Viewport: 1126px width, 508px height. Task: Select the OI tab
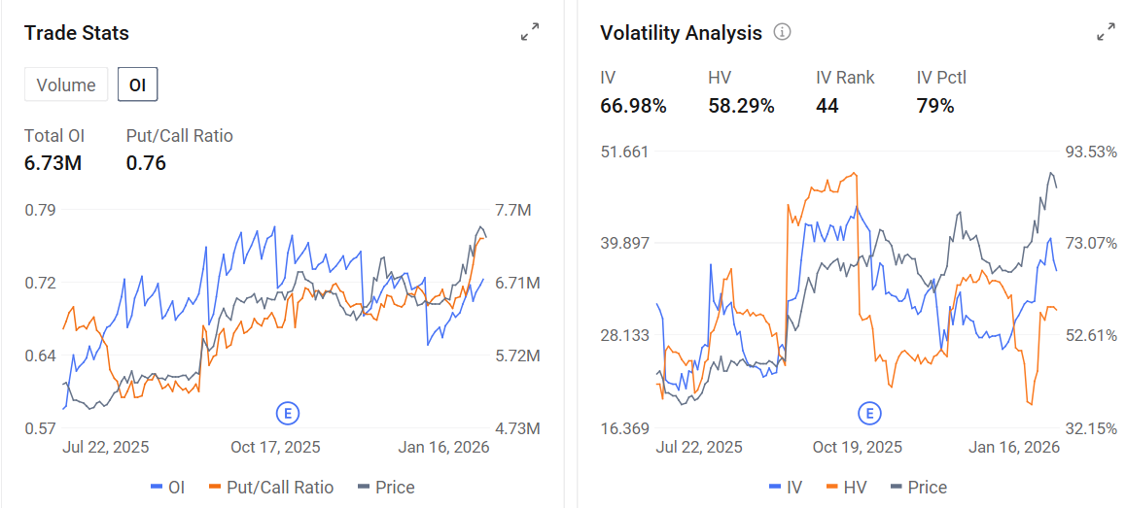coord(138,85)
